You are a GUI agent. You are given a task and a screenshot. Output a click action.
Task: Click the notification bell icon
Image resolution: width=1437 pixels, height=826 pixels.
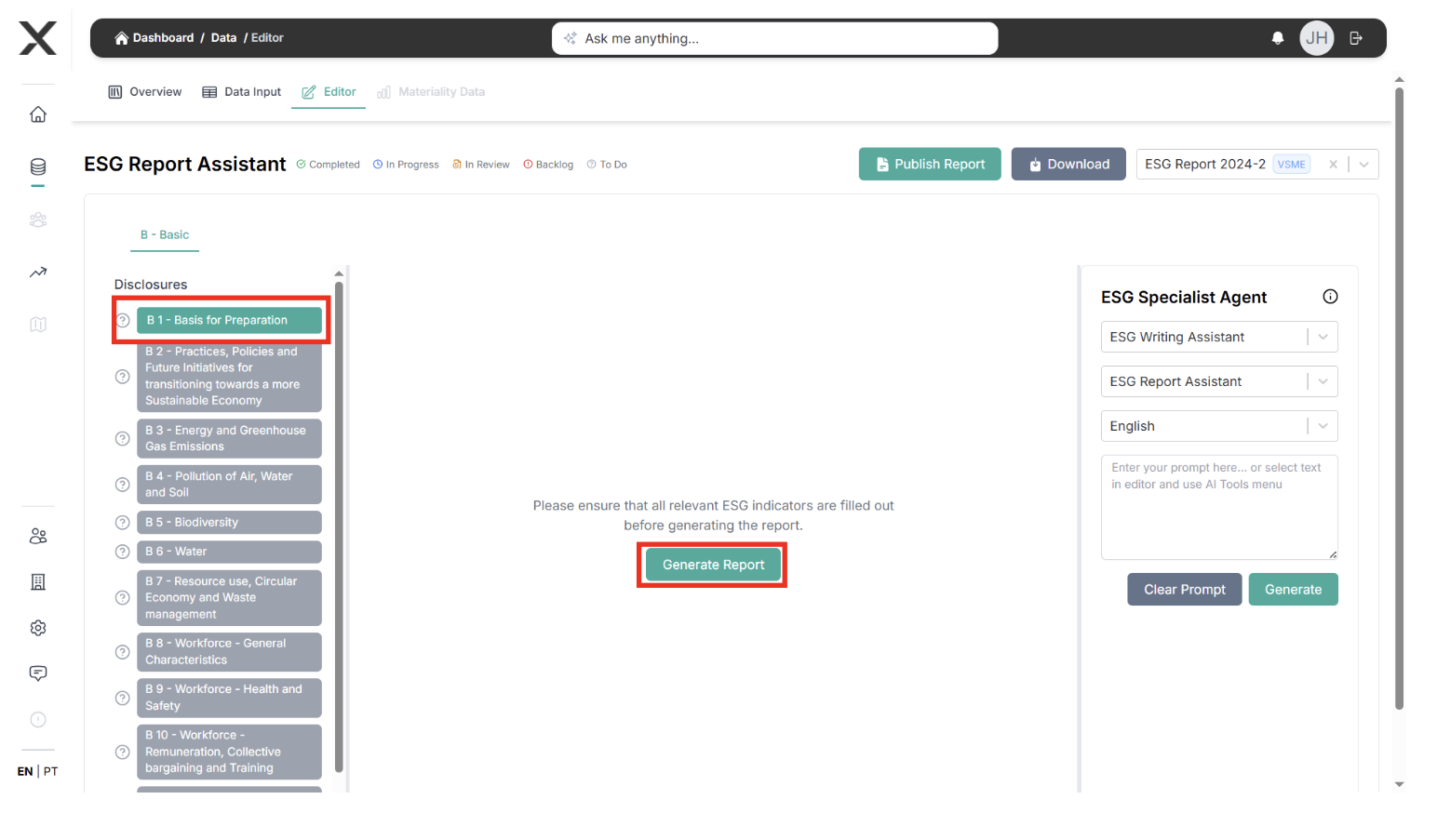pyautogui.click(x=1278, y=38)
